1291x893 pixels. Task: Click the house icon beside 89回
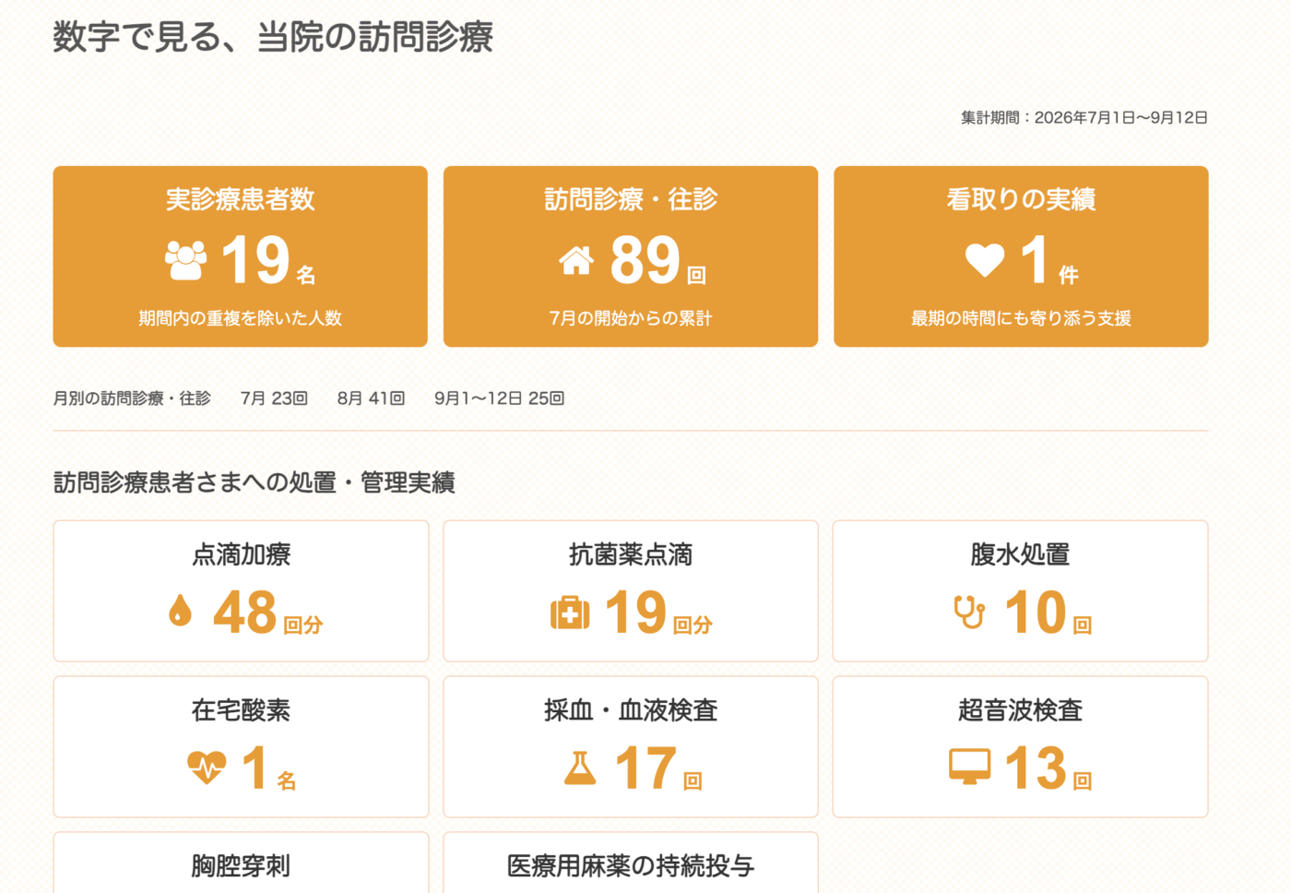[x=576, y=261]
